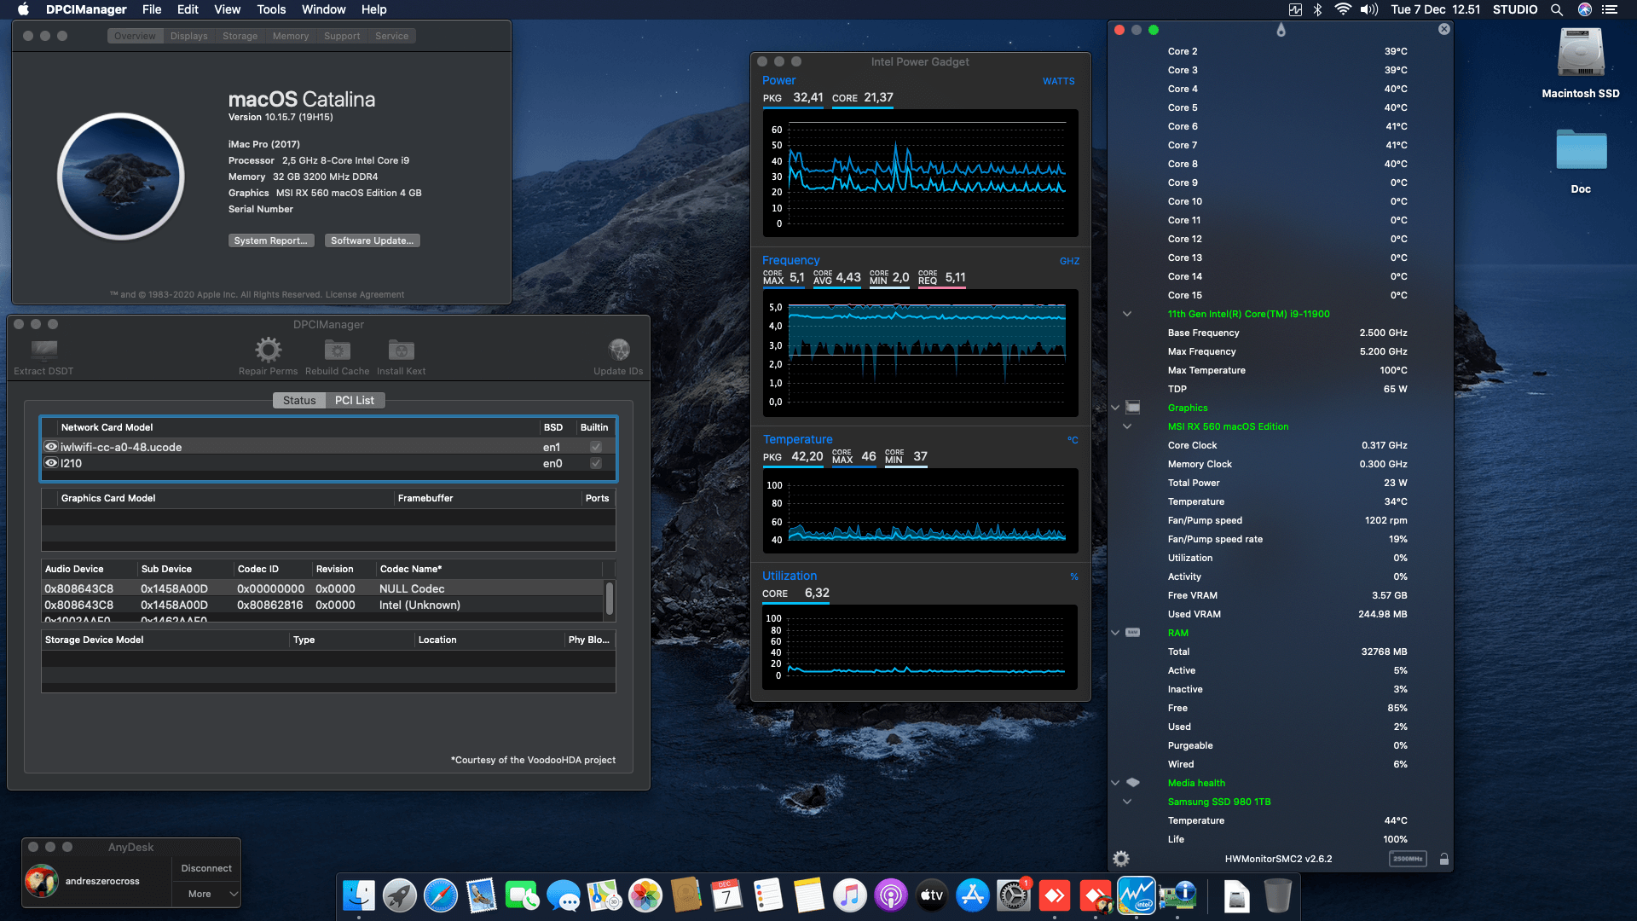Click the System Report... button

click(x=271, y=240)
